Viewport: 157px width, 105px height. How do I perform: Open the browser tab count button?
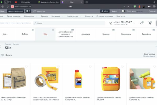coord(6,2)
